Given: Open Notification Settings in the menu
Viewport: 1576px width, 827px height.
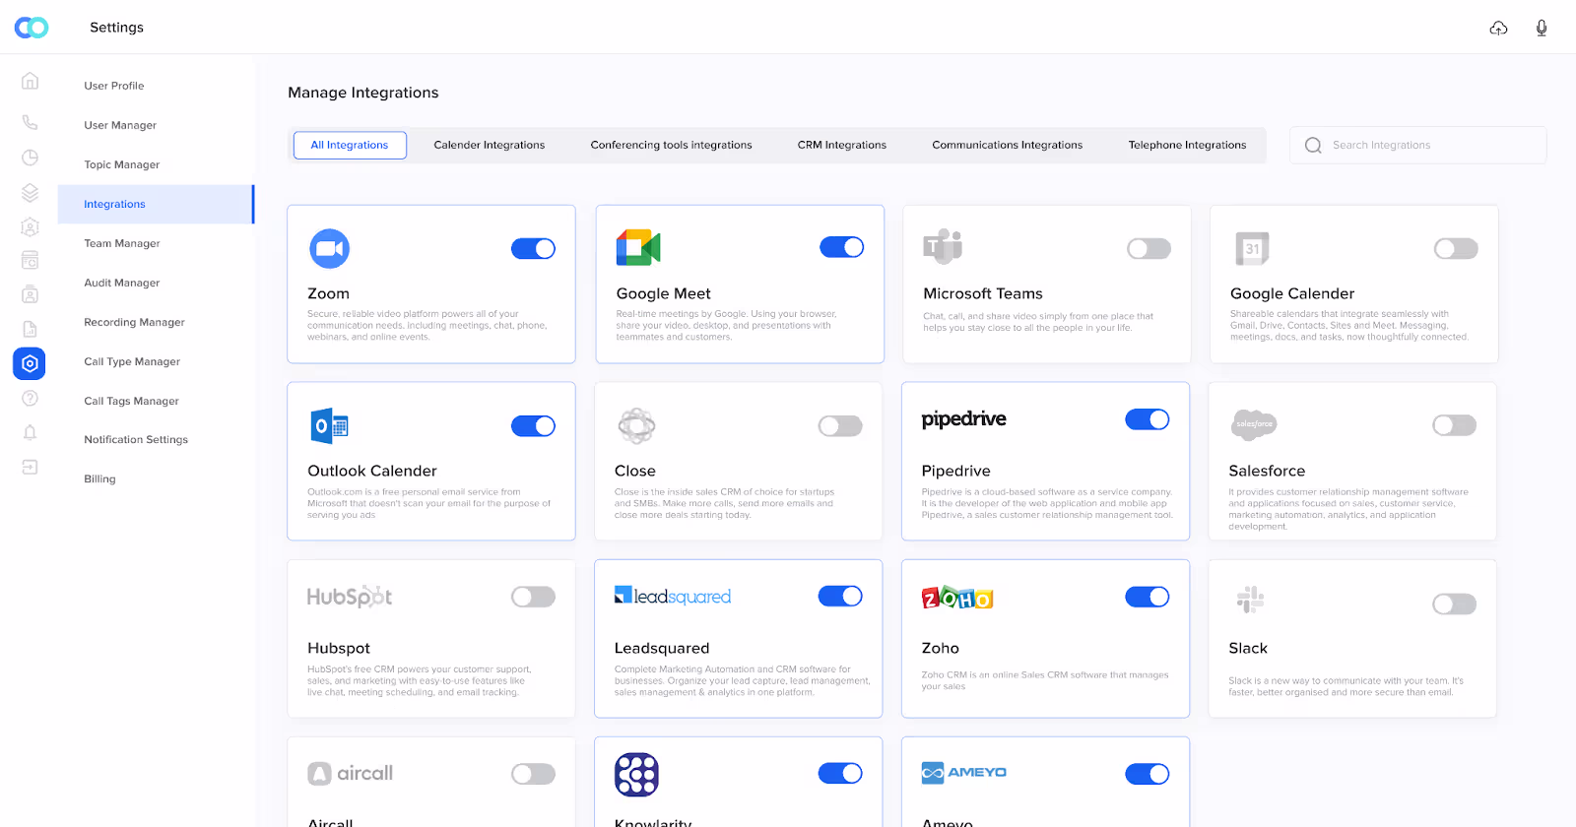Looking at the screenshot, I should tap(136, 439).
